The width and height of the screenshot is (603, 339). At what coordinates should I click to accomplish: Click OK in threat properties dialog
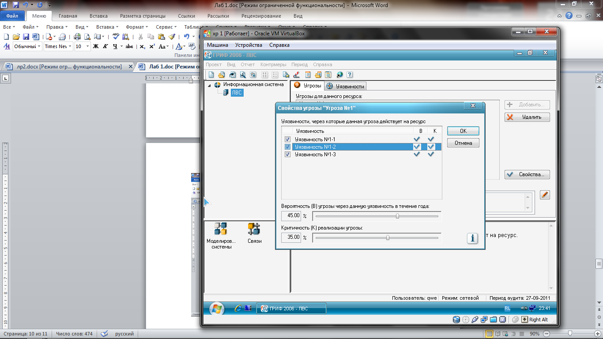(463, 131)
